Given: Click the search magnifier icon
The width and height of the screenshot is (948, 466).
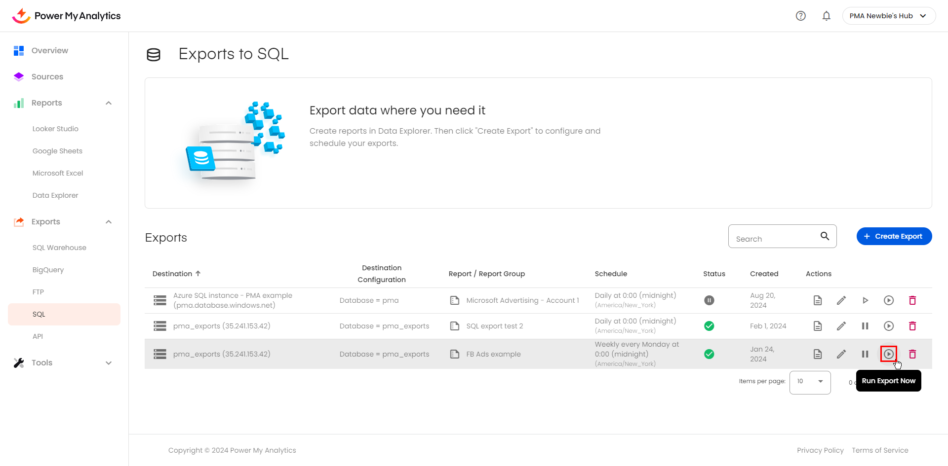Looking at the screenshot, I should [825, 236].
